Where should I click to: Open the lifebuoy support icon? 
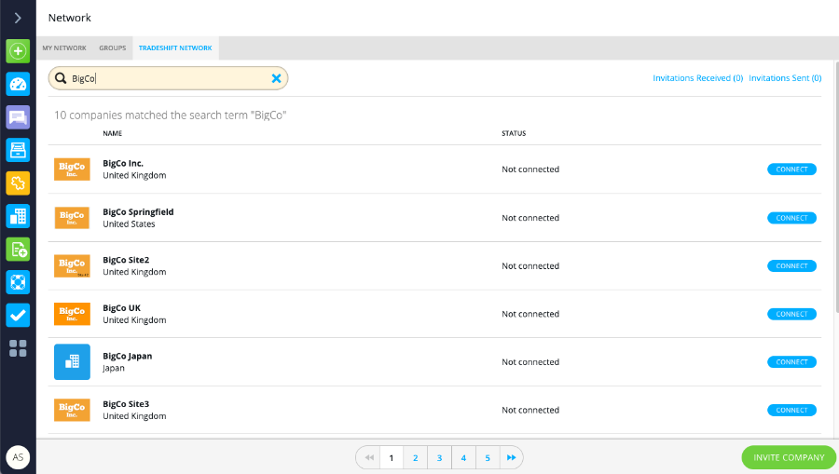click(x=18, y=282)
